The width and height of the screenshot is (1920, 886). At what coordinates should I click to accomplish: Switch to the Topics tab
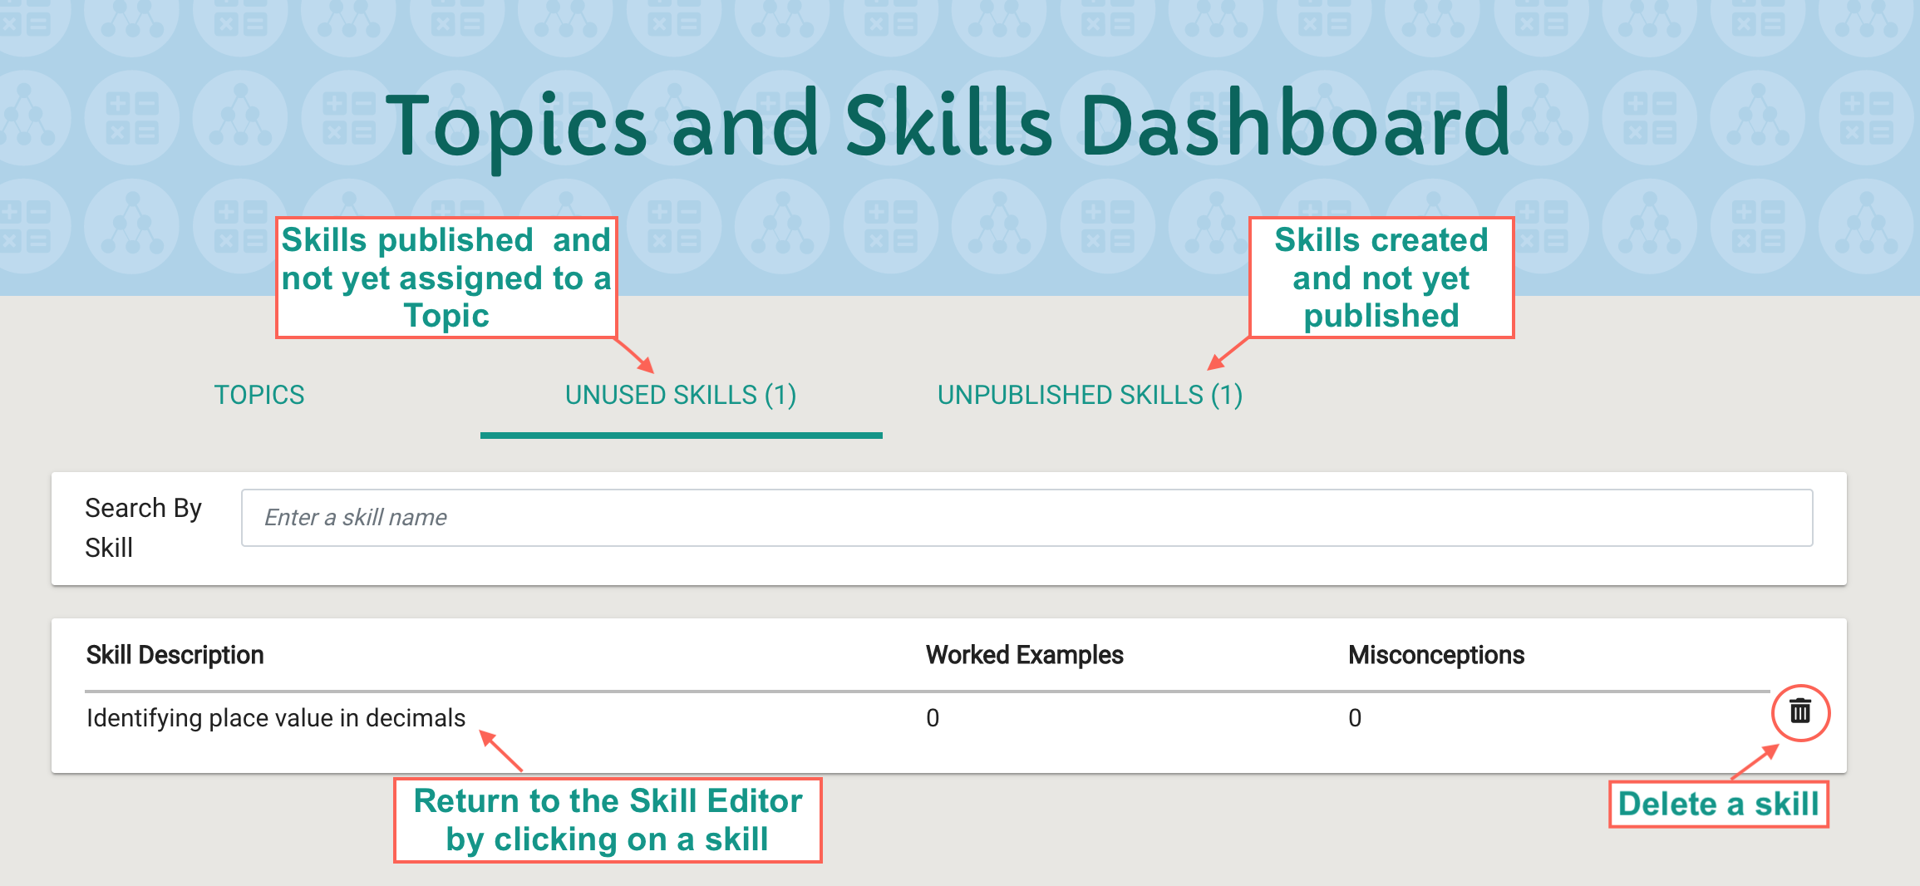pos(259,395)
